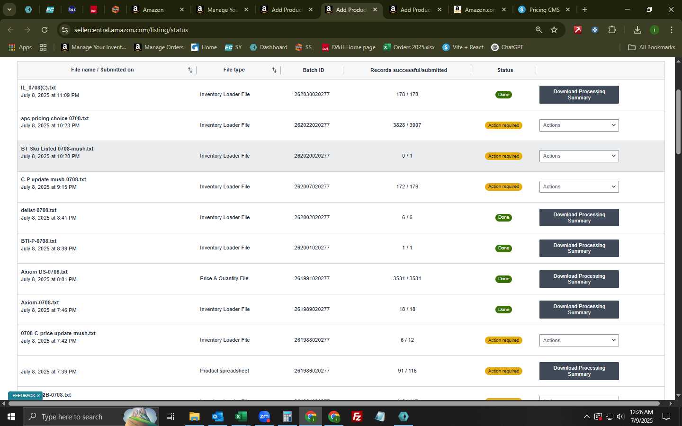Image resolution: width=682 pixels, height=426 pixels.
Task: Open Actions dropdown for apc pricing choice 0708.txt
Action: point(579,125)
